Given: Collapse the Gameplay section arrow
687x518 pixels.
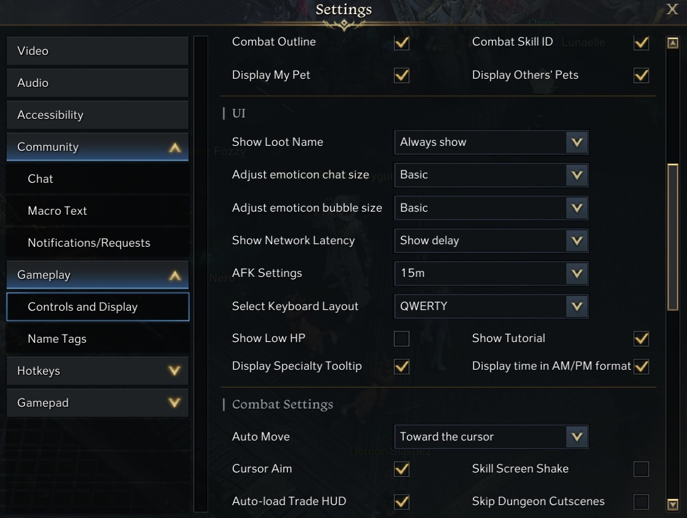Looking at the screenshot, I should (x=175, y=276).
